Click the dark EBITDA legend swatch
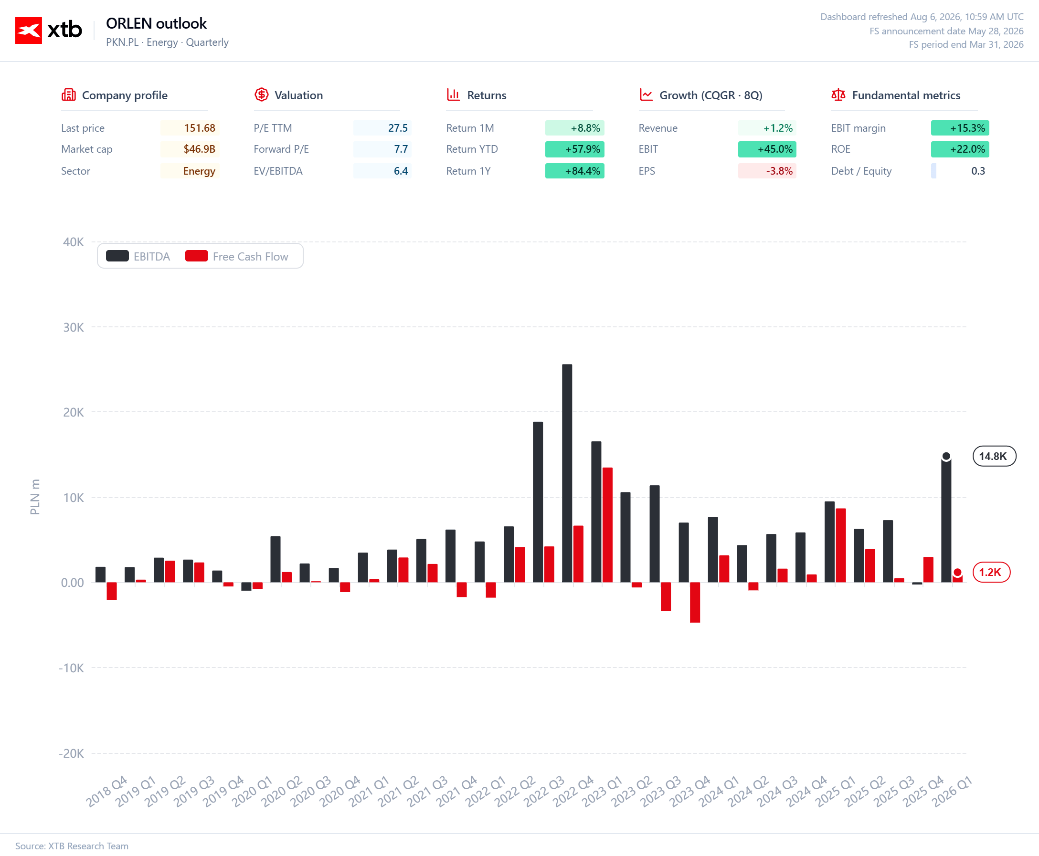The height and width of the screenshot is (856, 1039). [x=117, y=256]
